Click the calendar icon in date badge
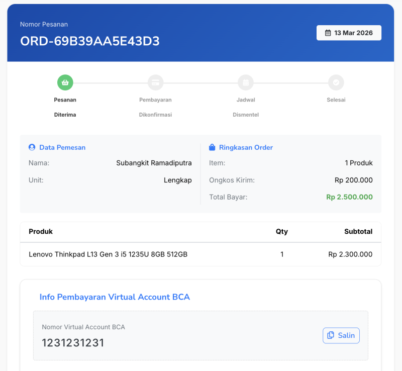The height and width of the screenshot is (371, 402). click(328, 33)
